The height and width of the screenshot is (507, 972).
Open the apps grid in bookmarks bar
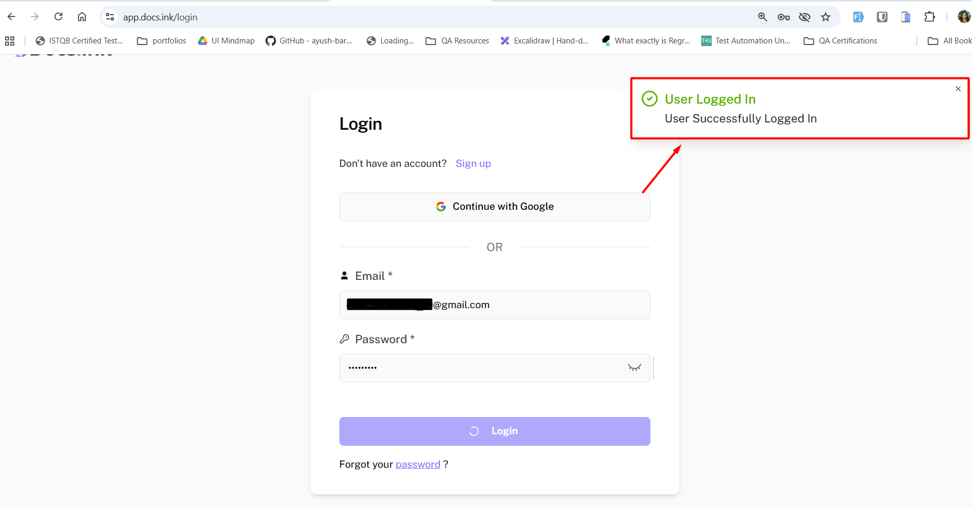pyautogui.click(x=9, y=41)
